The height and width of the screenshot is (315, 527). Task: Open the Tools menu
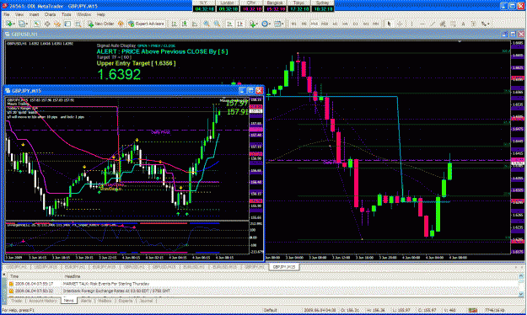67,14
